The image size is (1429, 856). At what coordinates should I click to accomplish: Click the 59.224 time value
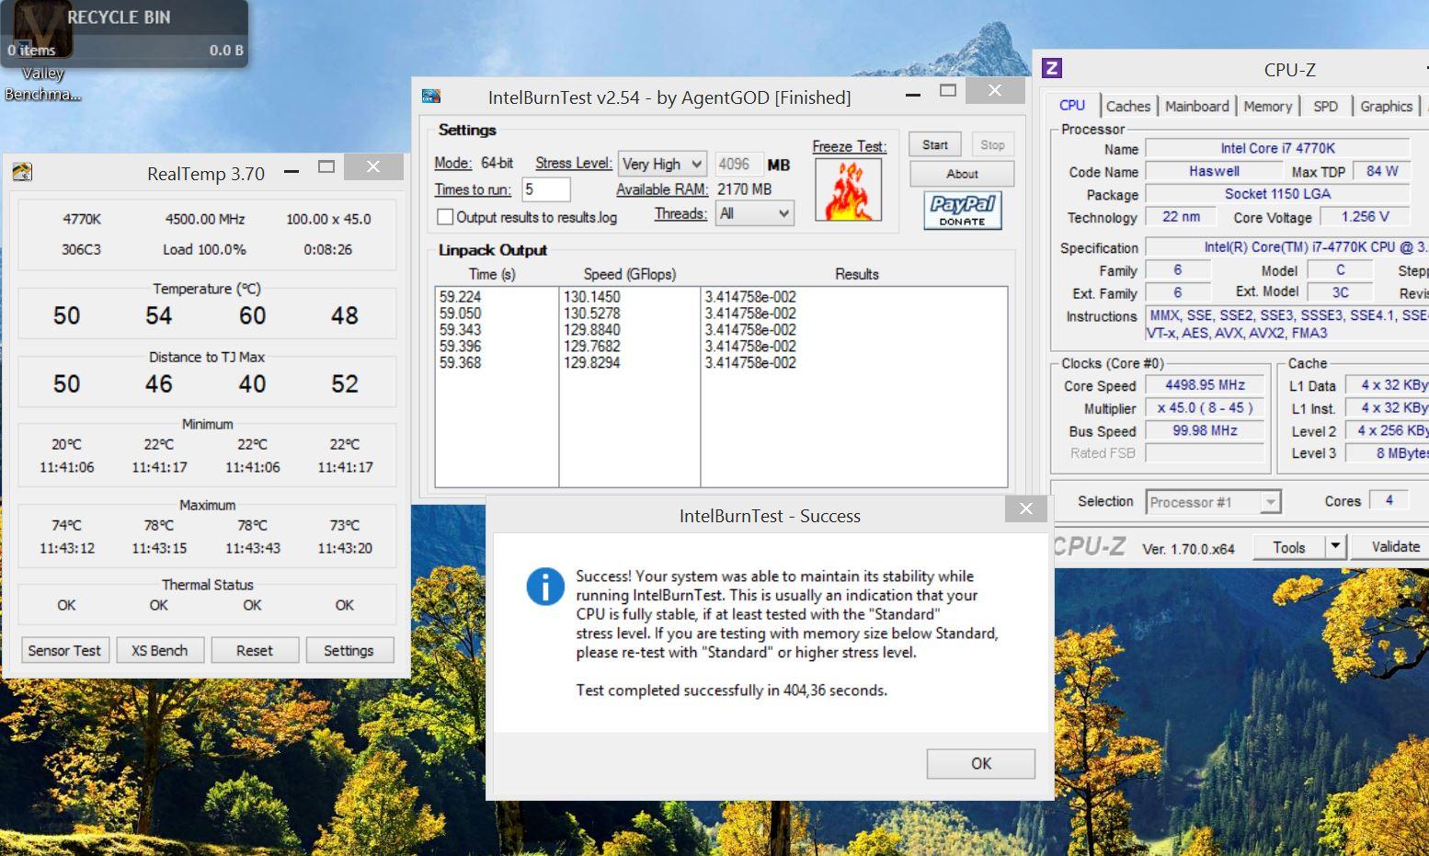pyautogui.click(x=460, y=297)
